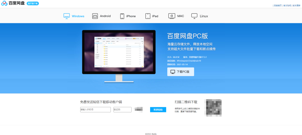The width and height of the screenshot is (302, 135).
Task: Click the 扫描二维码下载 heading
Action: 186,102
